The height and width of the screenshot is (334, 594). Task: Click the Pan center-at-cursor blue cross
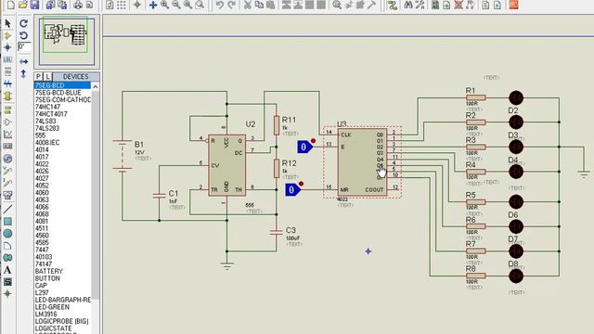pyautogui.click(x=152, y=5)
